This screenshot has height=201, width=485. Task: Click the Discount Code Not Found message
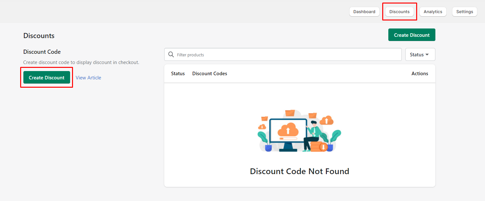tap(299, 171)
